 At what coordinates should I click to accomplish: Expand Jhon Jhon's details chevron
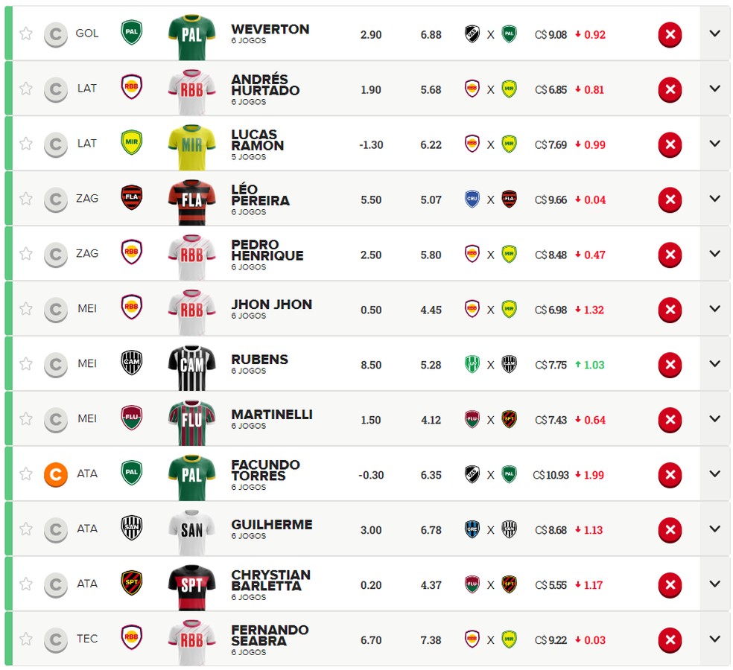[x=714, y=308]
